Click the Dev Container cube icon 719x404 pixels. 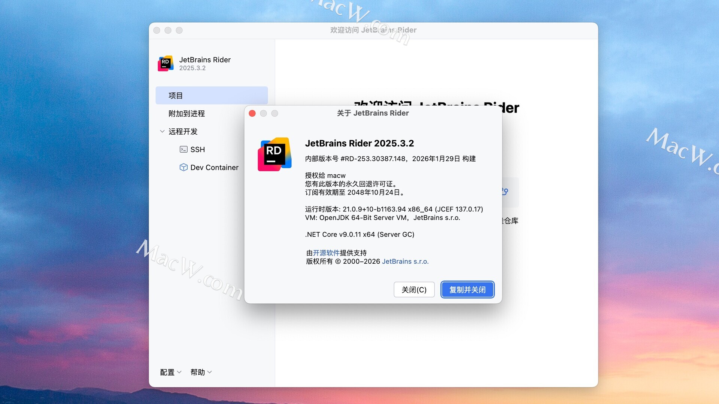183,167
